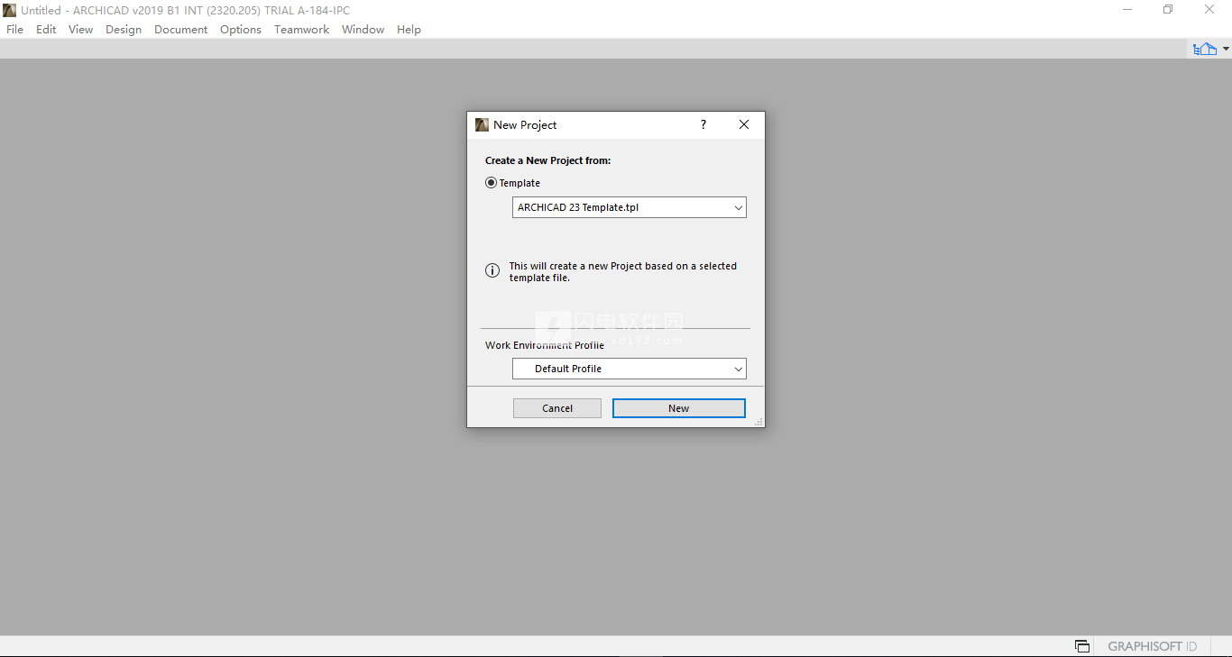1232x657 pixels.
Task: Click the help question mark in New Project dialog
Action: pyautogui.click(x=703, y=125)
